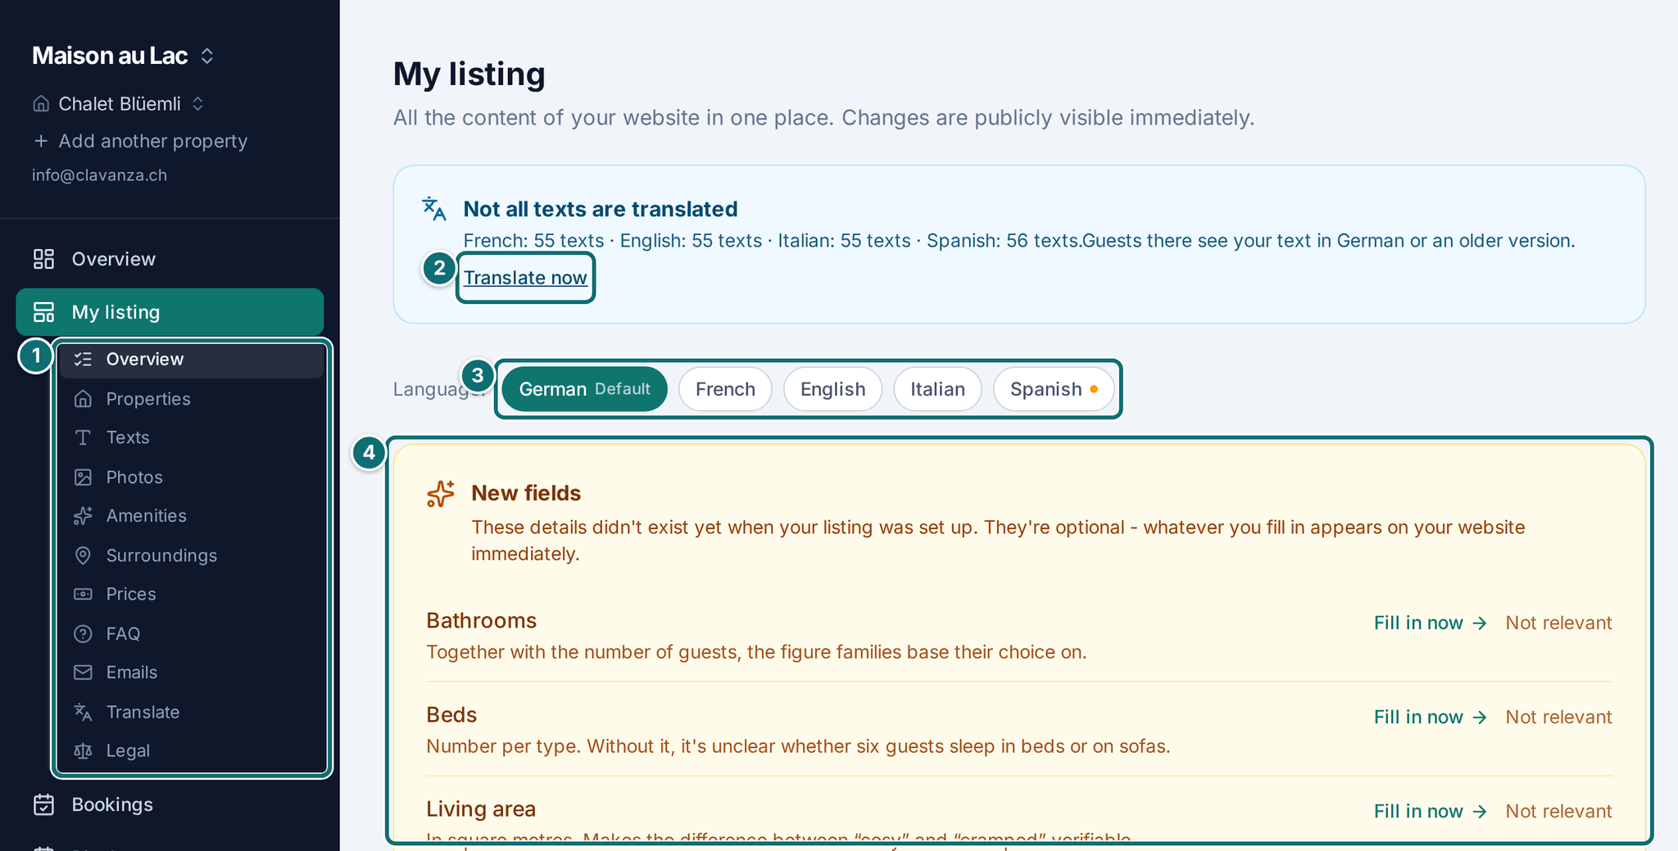Open the Amenities section

[x=192, y=516]
